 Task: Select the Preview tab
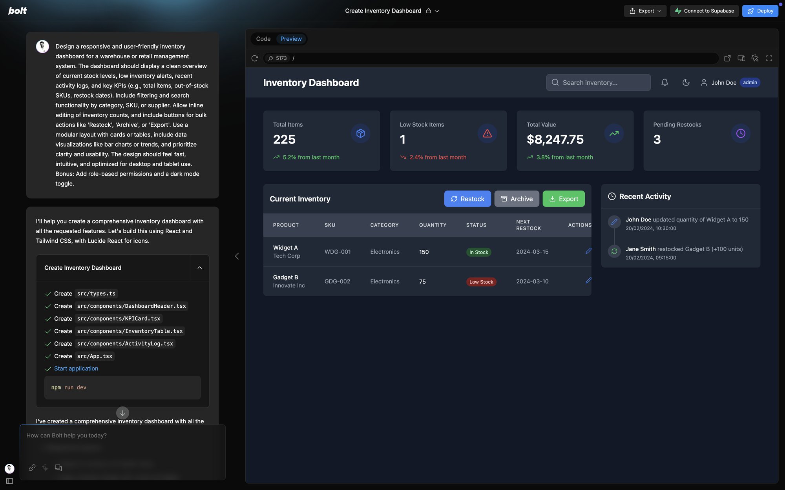click(290, 38)
